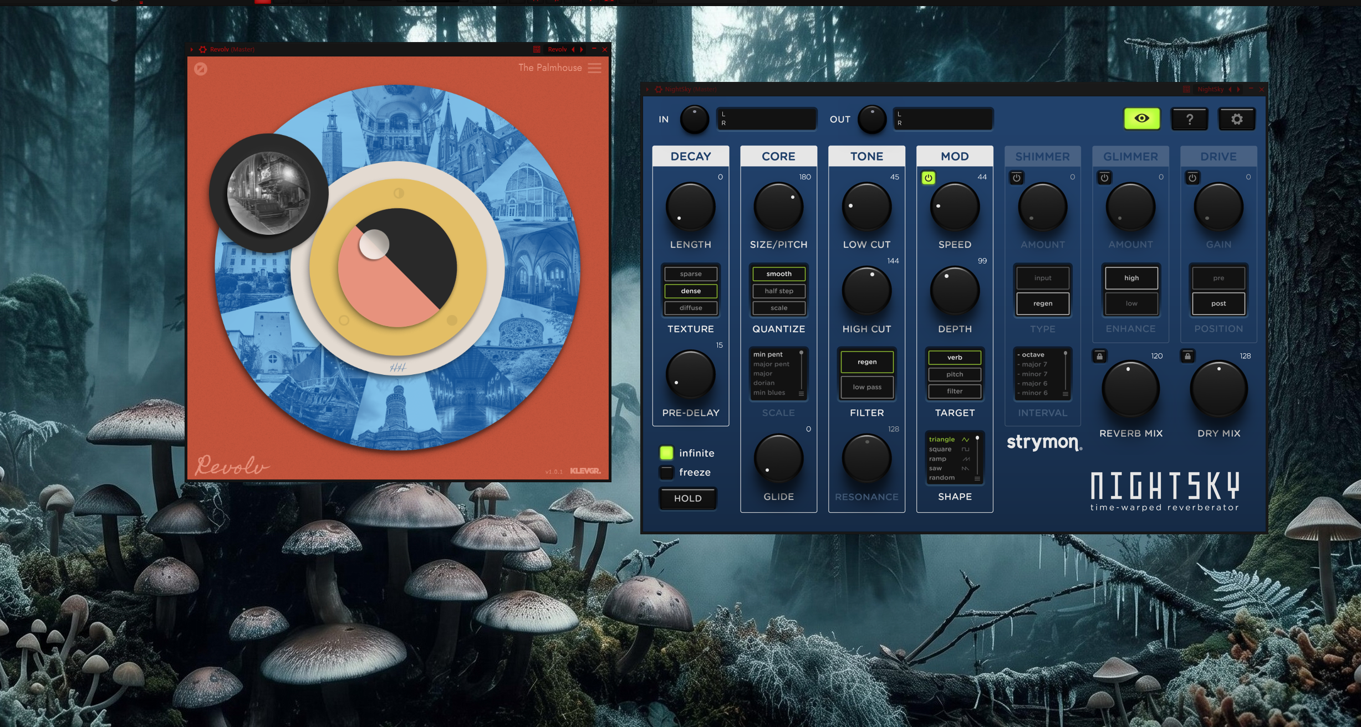Expand the NightSky title bar arrow

tap(648, 89)
